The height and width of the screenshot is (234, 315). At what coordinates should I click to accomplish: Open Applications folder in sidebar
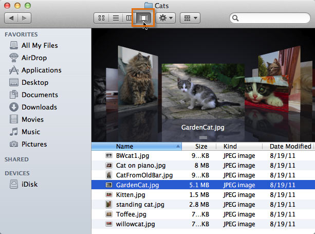click(x=41, y=70)
